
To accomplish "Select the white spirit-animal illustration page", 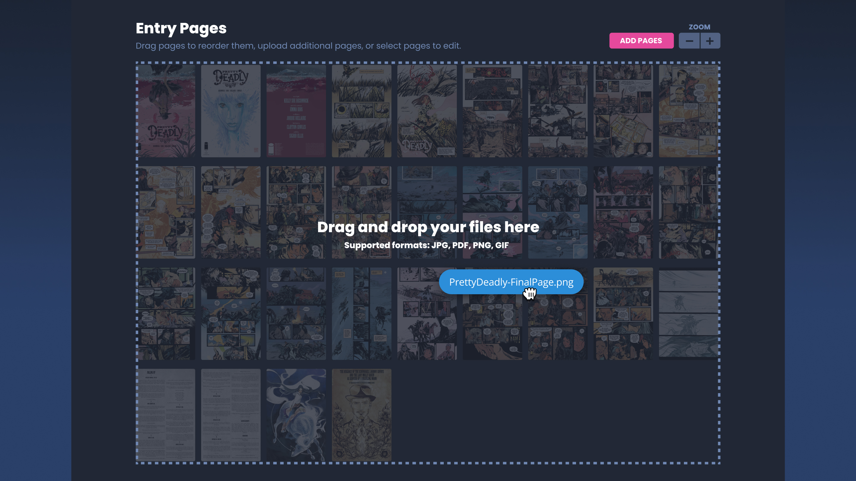I will coord(296,415).
